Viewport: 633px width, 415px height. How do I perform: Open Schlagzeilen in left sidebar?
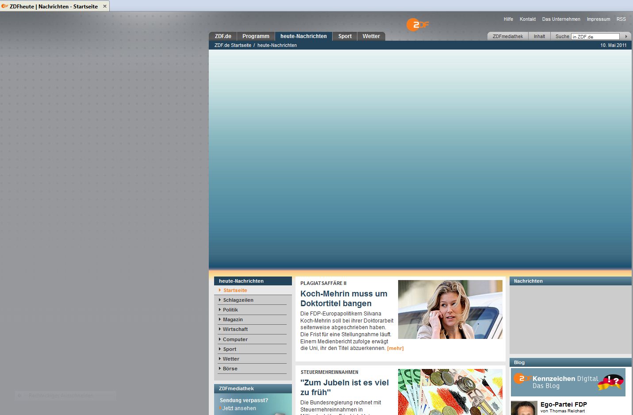[253, 300]
